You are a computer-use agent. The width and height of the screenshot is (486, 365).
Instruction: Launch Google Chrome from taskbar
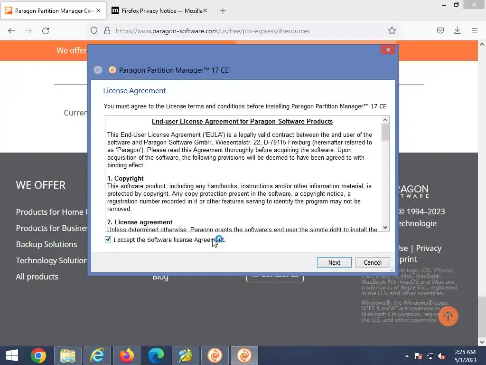pyautogui.click(x=38, y=355)
